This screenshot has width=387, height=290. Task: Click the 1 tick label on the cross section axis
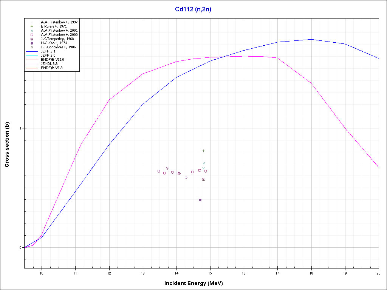pyautogui.click(x=21, y=128)
